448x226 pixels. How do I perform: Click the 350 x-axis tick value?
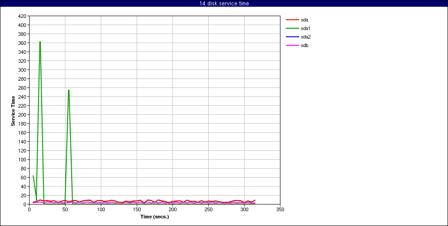point(280,209)
